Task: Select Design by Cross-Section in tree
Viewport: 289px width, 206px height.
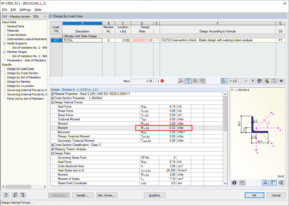Action: (x=23, y=73)
